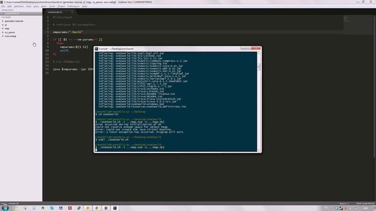Viewport: 376px width, 211px height.
Task: Click the console command prompt line
Action: 130,147
